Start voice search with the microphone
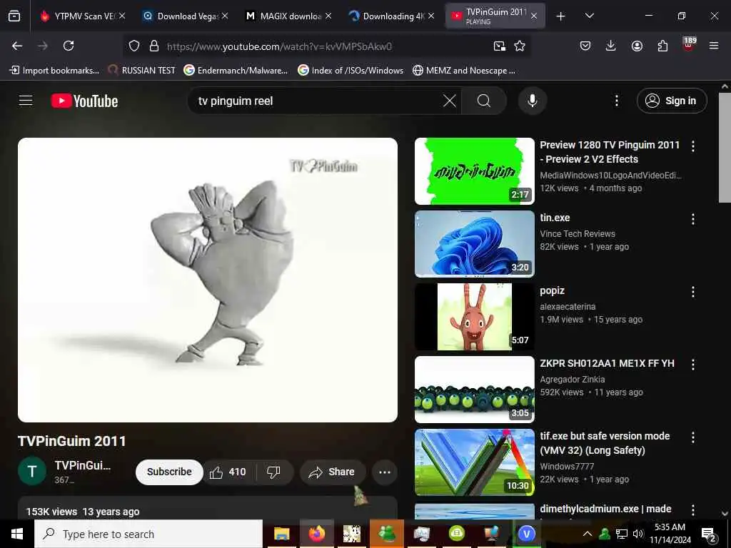Screen dimensions: 731x548 (x=533, y=101)
